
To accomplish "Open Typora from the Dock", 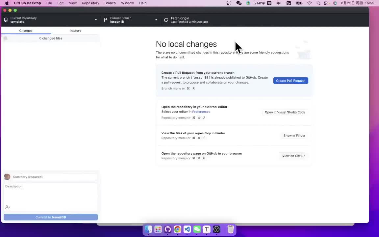I will pyautogui.click(x=207, y=229).
